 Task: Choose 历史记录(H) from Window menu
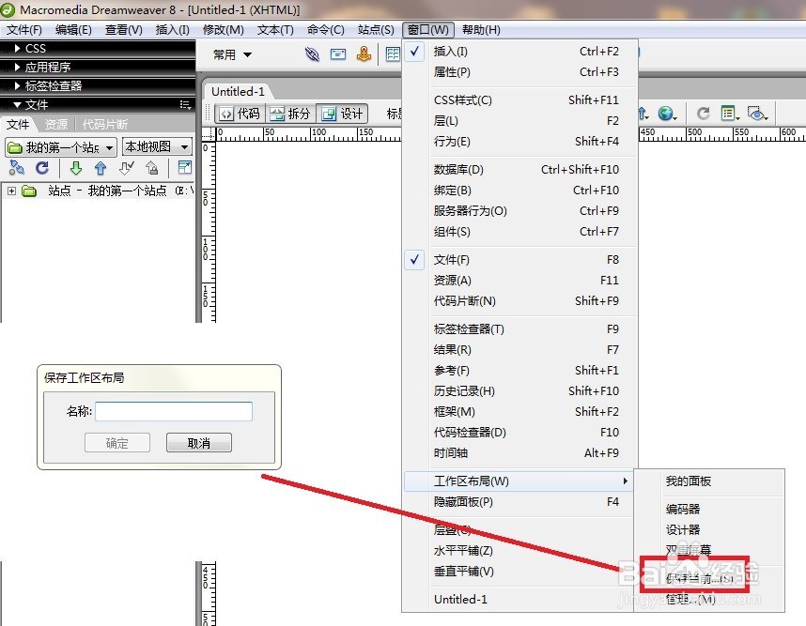(520, 391)
